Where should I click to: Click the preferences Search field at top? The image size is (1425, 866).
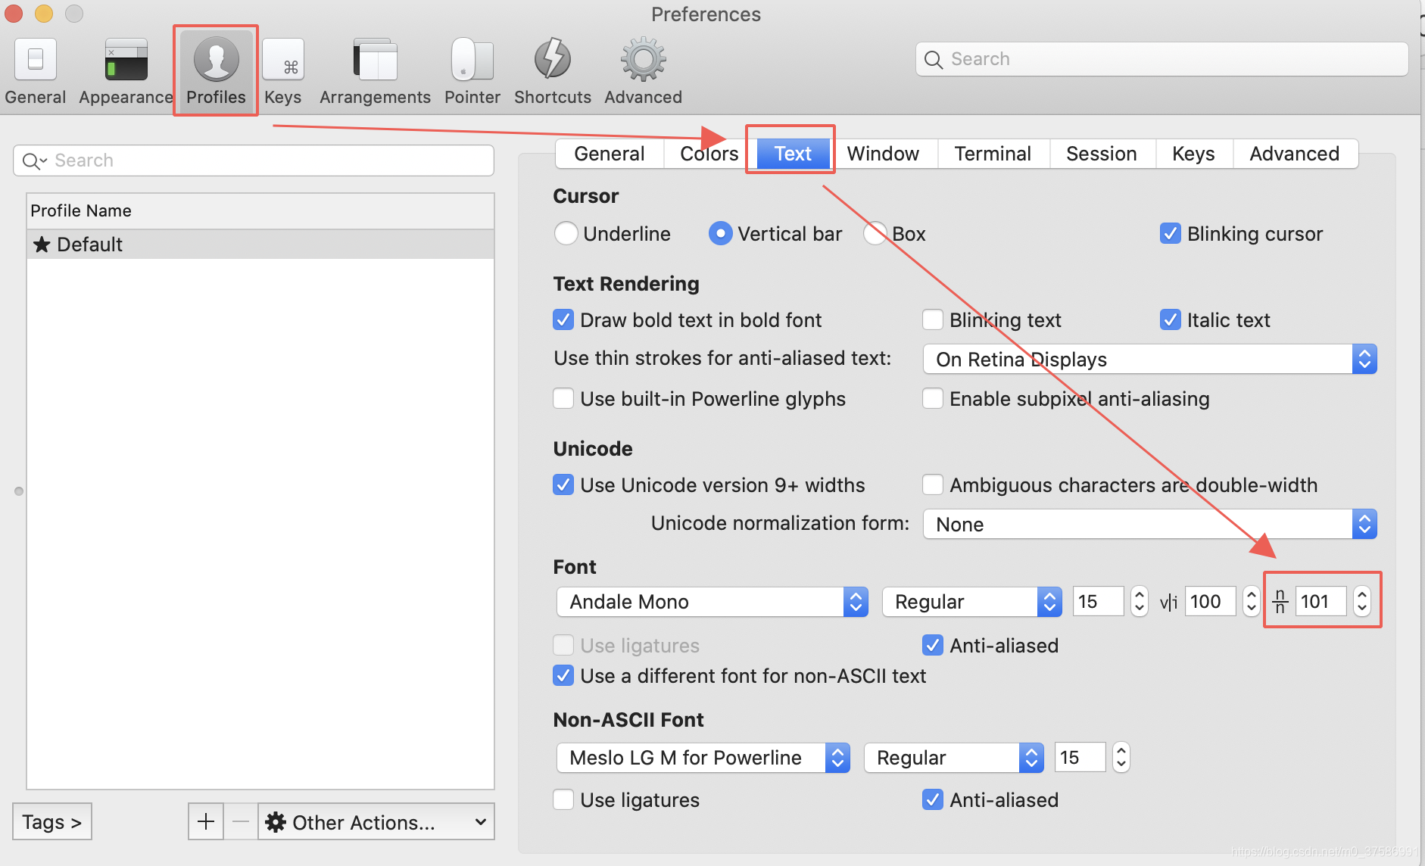coord(1162,59)
